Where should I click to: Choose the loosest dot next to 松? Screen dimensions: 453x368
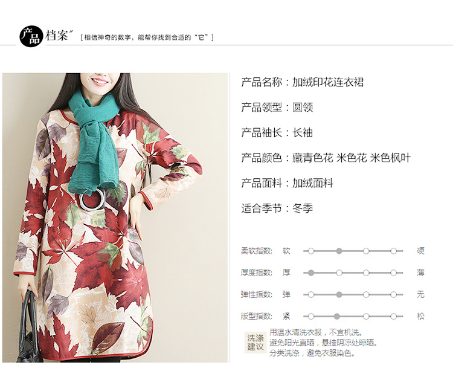[x=393, y=316]
